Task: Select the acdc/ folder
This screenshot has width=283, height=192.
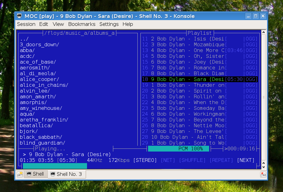Action: point(27,56)
